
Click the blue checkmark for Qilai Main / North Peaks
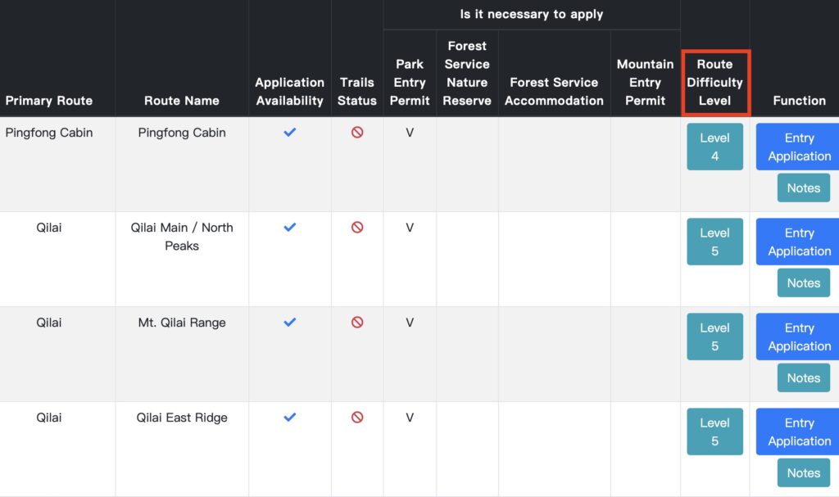pos(289,228)
